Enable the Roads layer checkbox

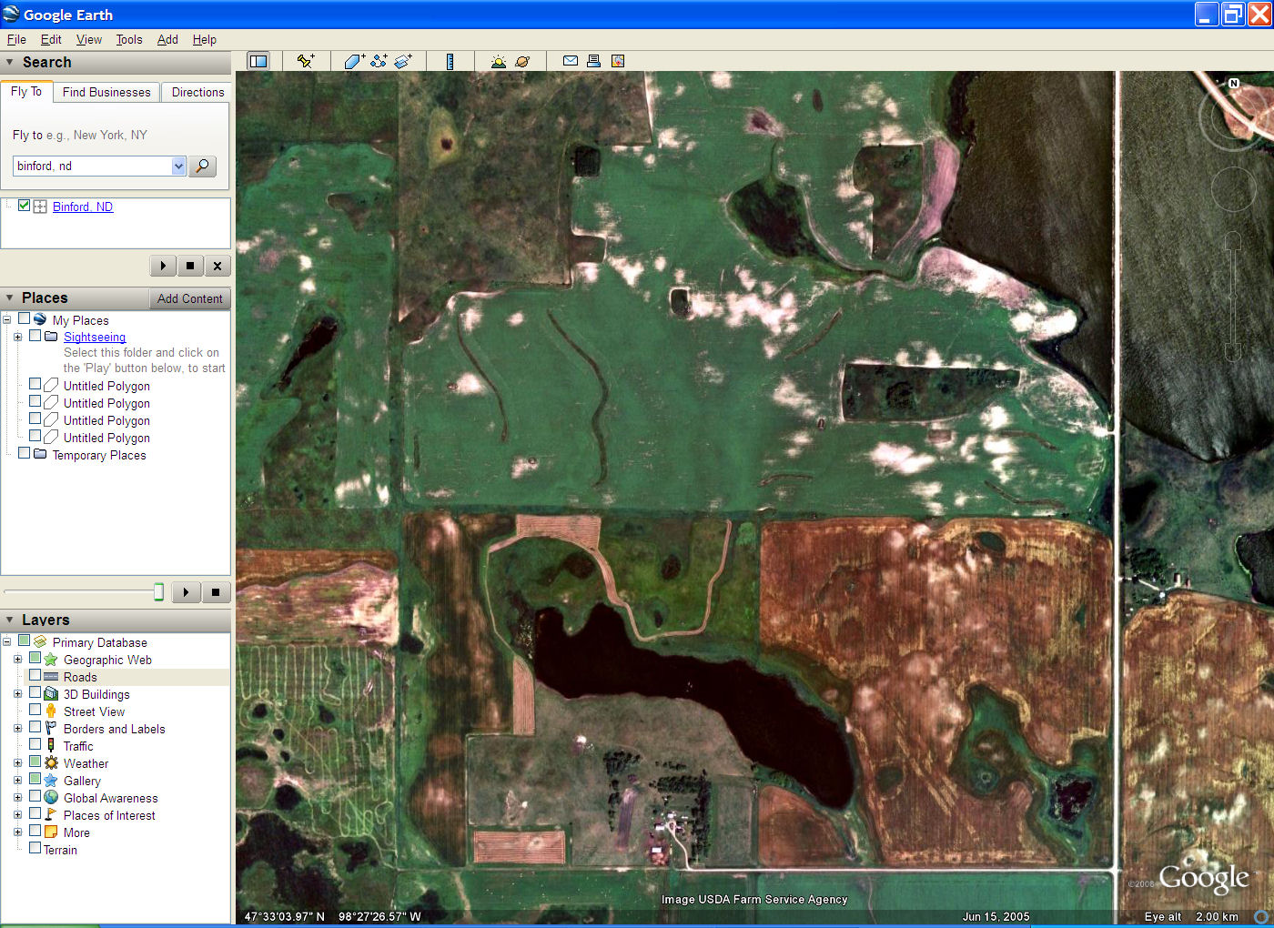(35, 675)
